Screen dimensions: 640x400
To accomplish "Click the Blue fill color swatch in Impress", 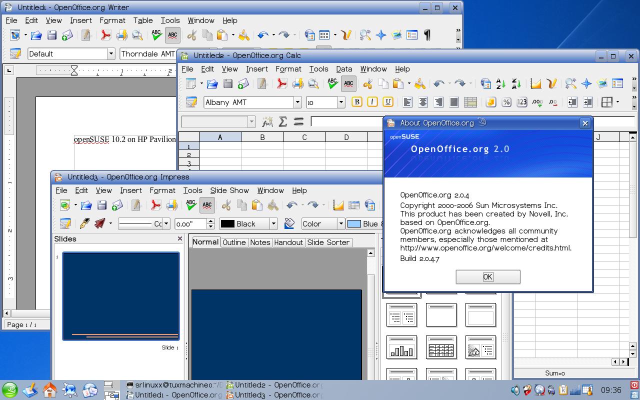I will point(354,223).
